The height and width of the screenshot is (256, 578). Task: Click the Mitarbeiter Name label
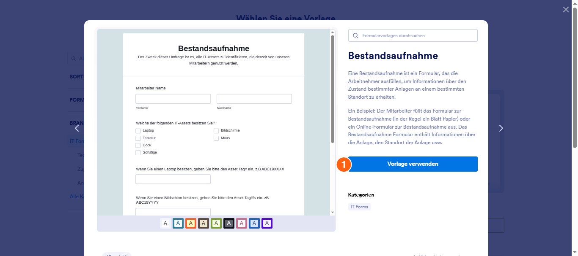(151, 88)
